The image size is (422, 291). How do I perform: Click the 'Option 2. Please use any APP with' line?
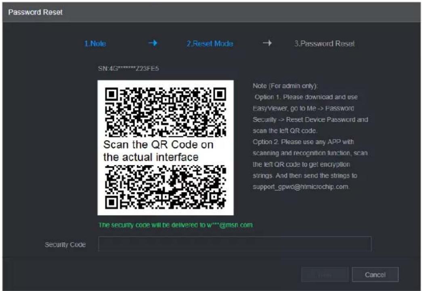coord(303,142)
